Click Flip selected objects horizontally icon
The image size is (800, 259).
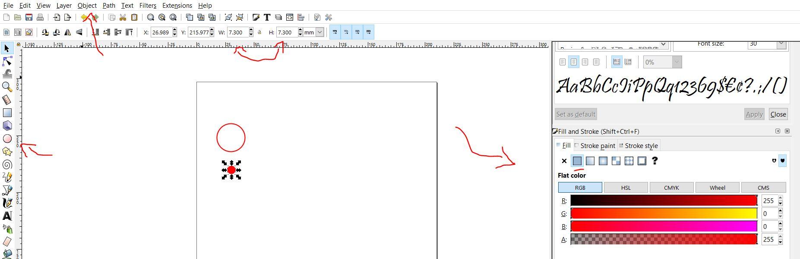[68, 32]
